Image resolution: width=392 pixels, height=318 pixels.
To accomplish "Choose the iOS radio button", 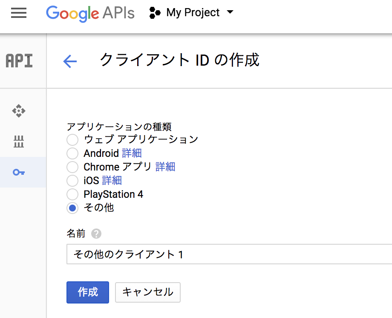I will tap(72, 180).
